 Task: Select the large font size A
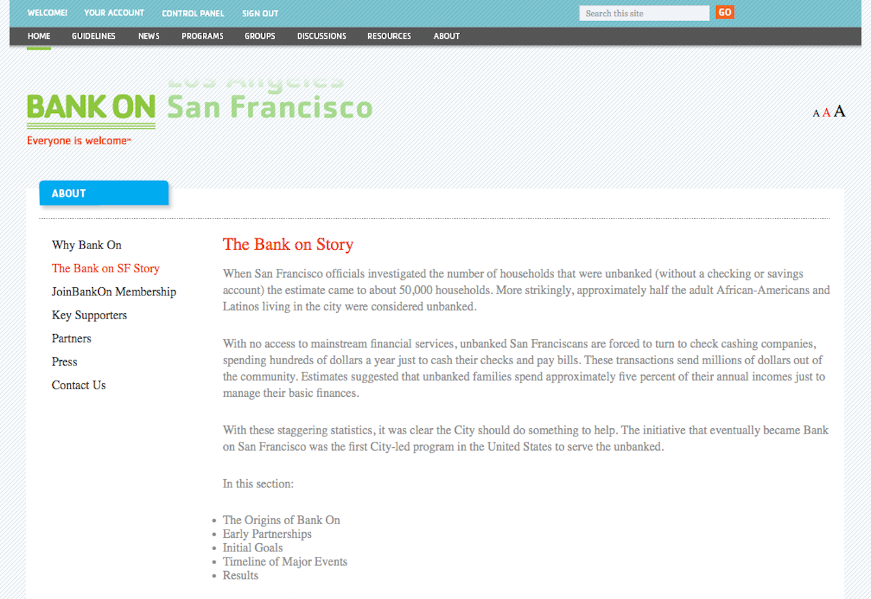pyautogui.click(x=840, y=111)
